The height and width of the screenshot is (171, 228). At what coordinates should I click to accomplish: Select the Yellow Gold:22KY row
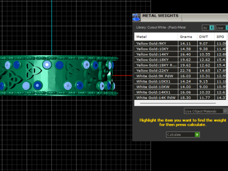pos(180,70)
